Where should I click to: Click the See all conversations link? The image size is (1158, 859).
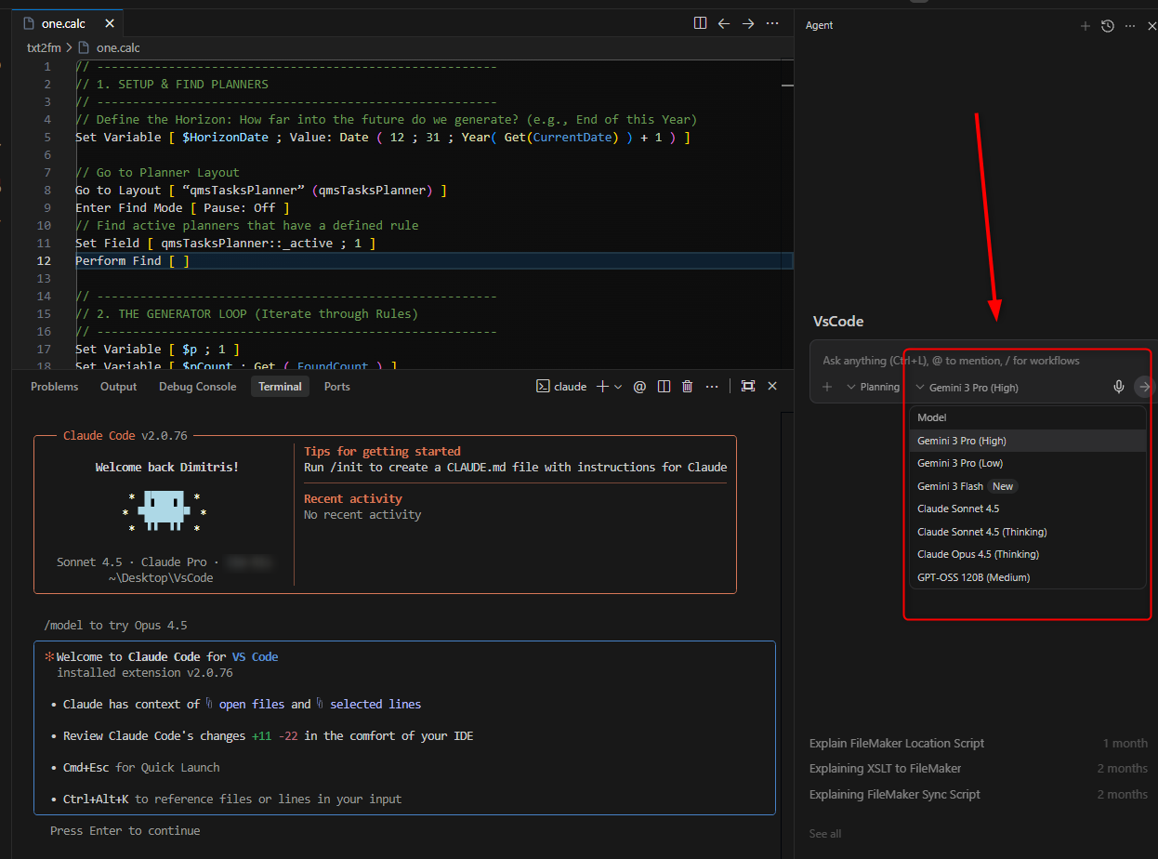(824, 834)
